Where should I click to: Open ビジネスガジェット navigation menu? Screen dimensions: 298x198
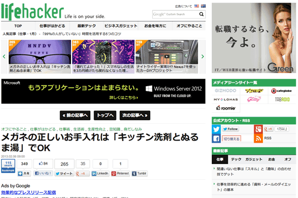(x=121, y=26)
